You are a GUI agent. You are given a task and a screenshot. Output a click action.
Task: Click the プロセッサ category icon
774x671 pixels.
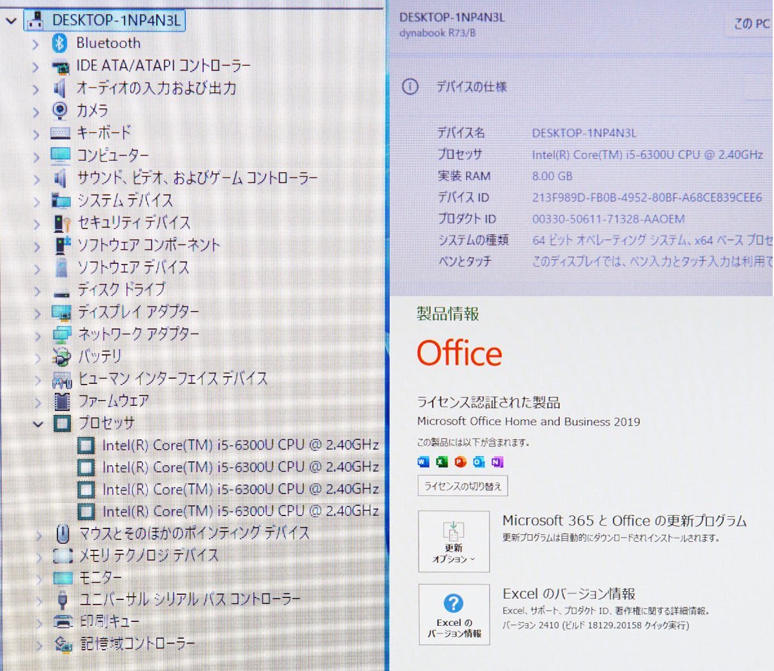coord(62,423)
